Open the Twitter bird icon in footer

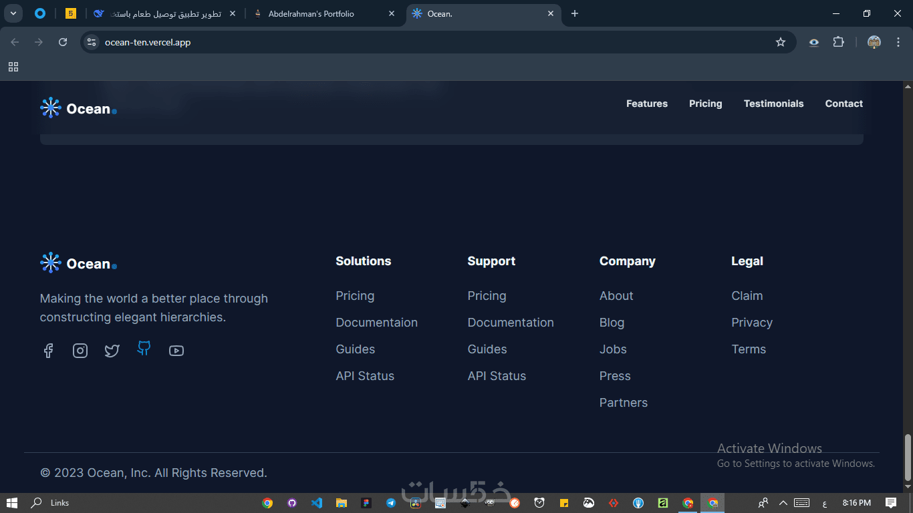pos(112,351)
